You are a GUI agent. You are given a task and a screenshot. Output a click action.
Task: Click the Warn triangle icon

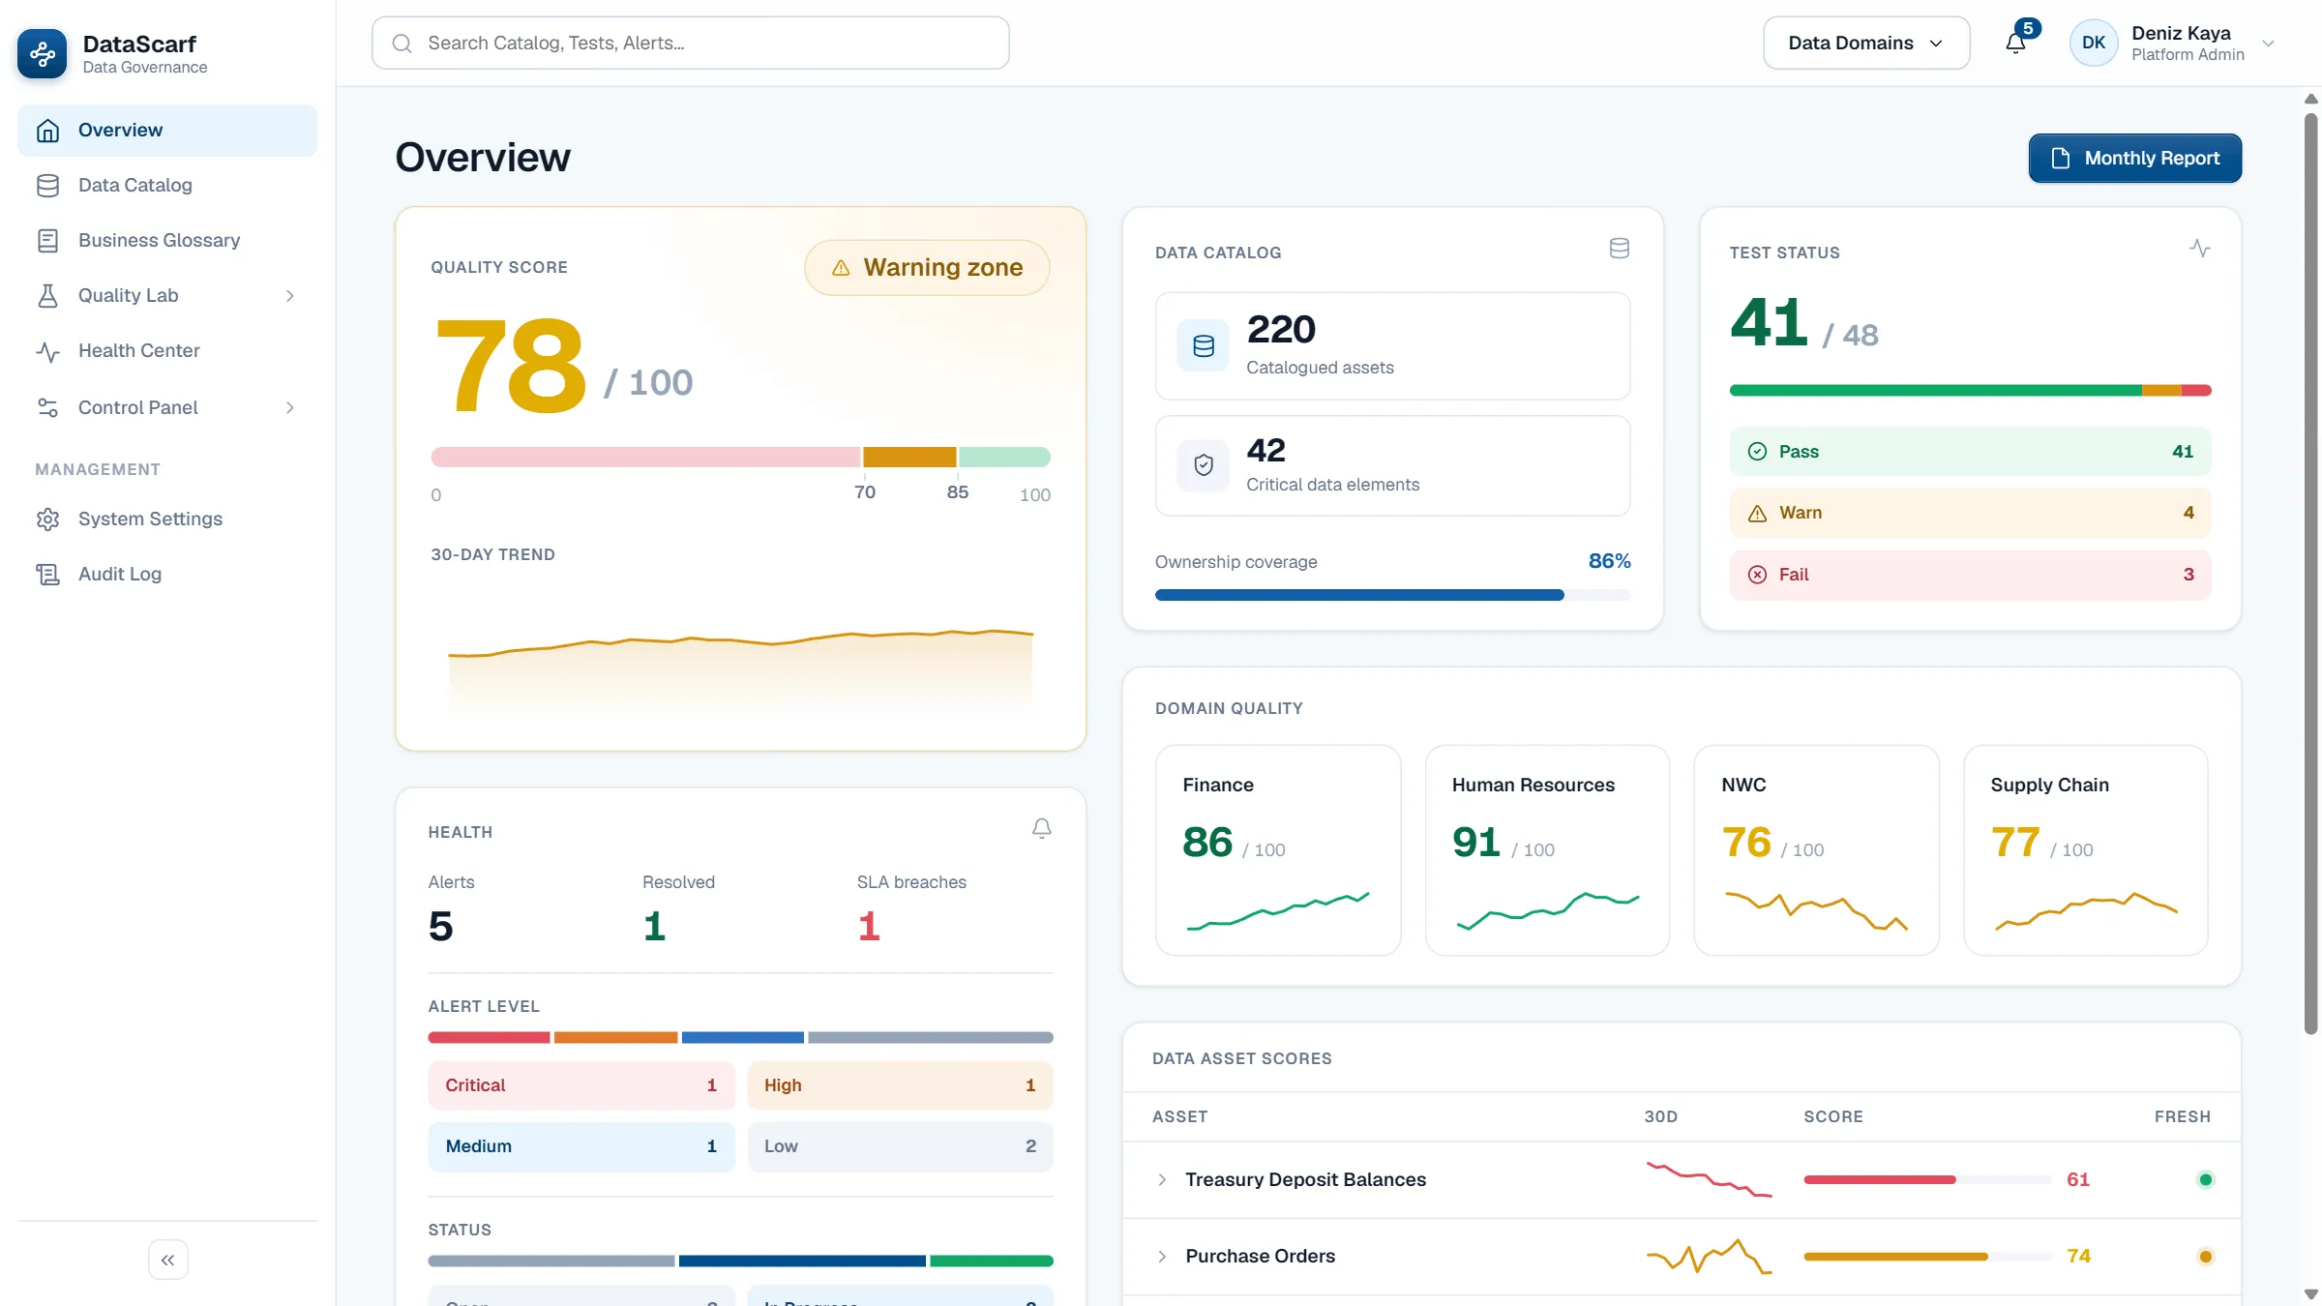pos(1758,514)
